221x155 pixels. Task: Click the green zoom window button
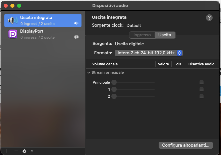click(x=19, y=6)
